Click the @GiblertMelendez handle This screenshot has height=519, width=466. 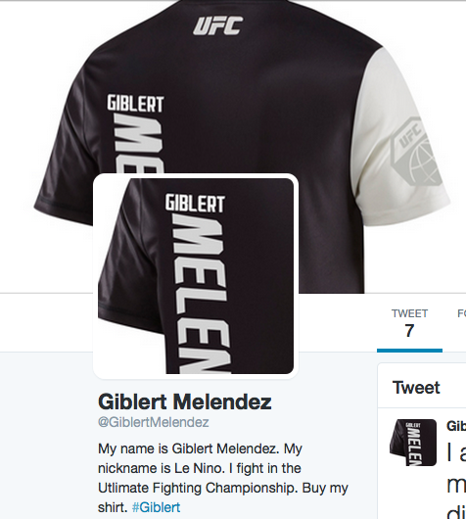click(x=154, y=422)
